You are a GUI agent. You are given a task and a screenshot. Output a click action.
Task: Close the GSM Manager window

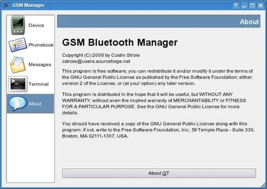coord(261,6)
